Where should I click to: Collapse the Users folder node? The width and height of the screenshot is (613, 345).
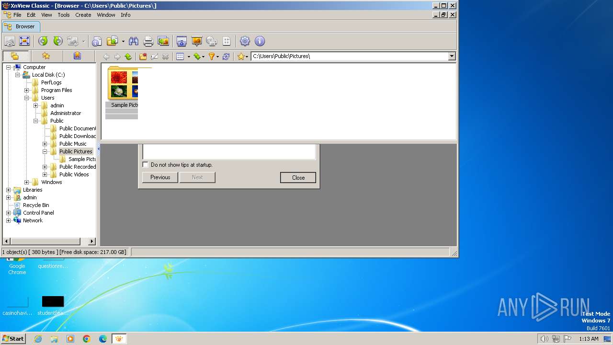[27, 98]
